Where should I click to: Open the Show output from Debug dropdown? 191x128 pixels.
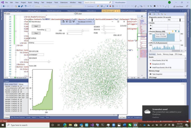tap(23, 84)
